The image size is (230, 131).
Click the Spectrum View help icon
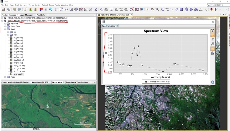(x=212, y=82)
